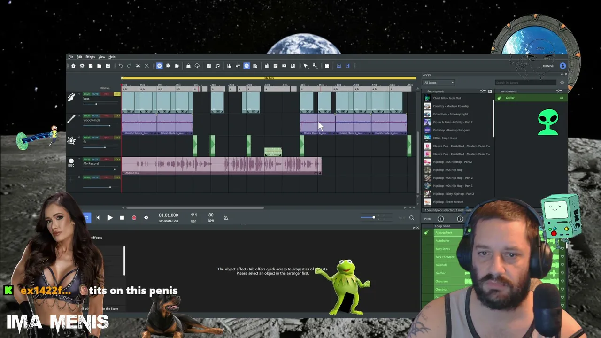Open the mixer faders icon
This screenshot has width=601, height=338.
[238, 66]
